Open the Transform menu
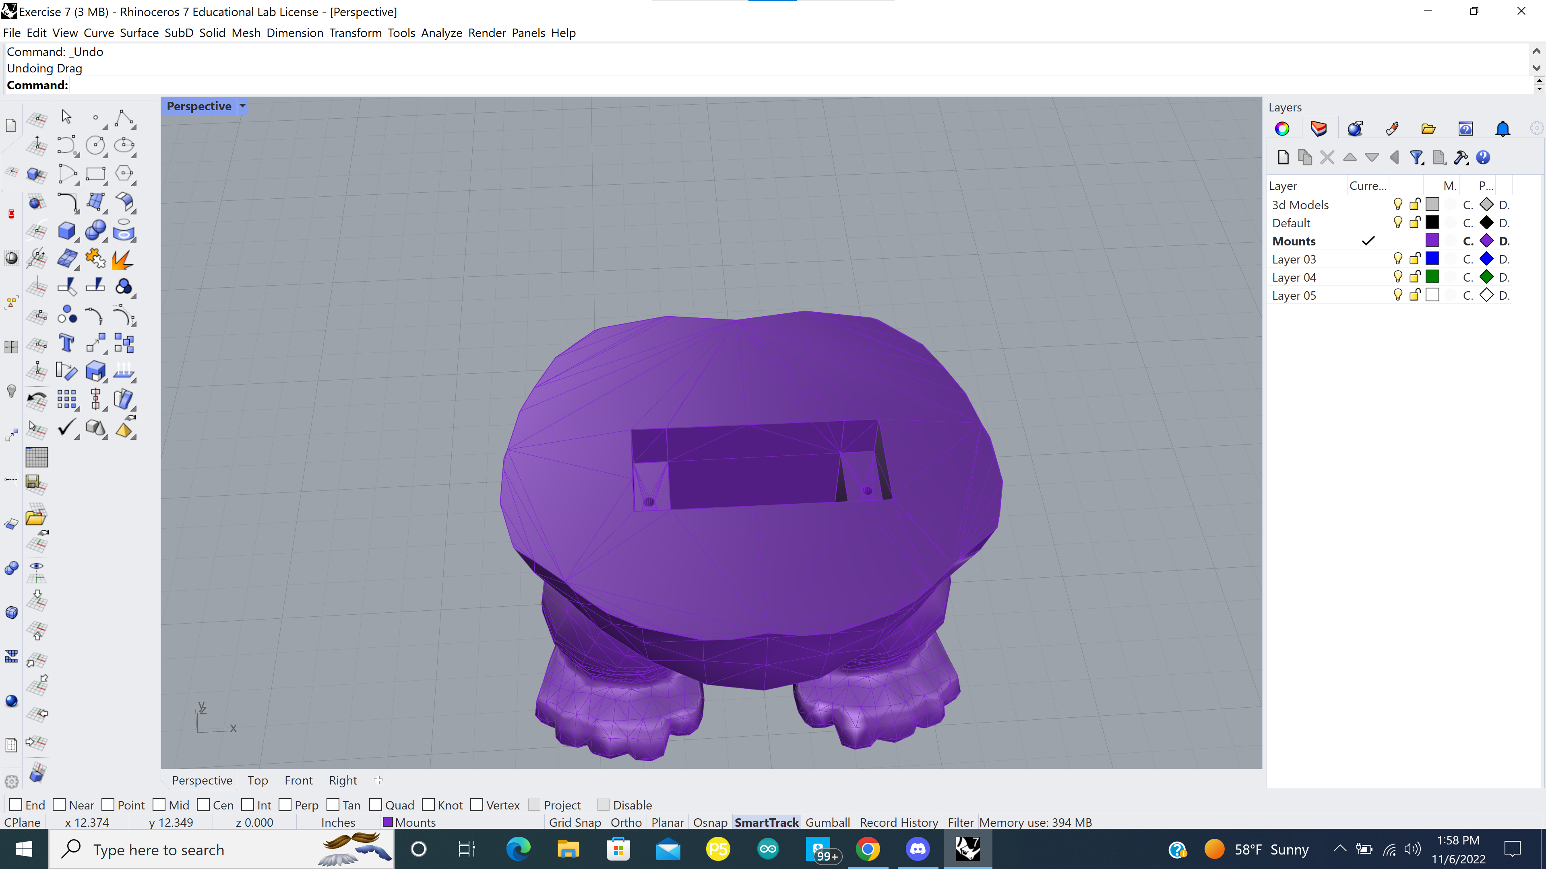The height and width of the screenshot is (869, 1546). tap(355, 33)
